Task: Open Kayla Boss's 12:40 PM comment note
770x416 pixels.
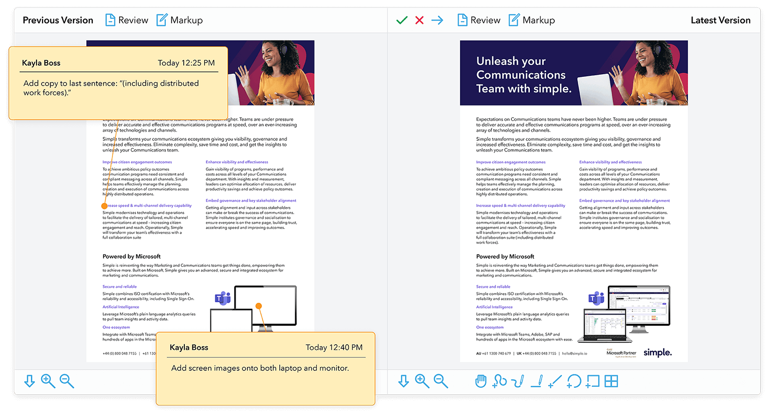Action: pos(265,369)
